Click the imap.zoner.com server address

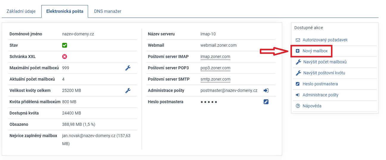(215, 57)
